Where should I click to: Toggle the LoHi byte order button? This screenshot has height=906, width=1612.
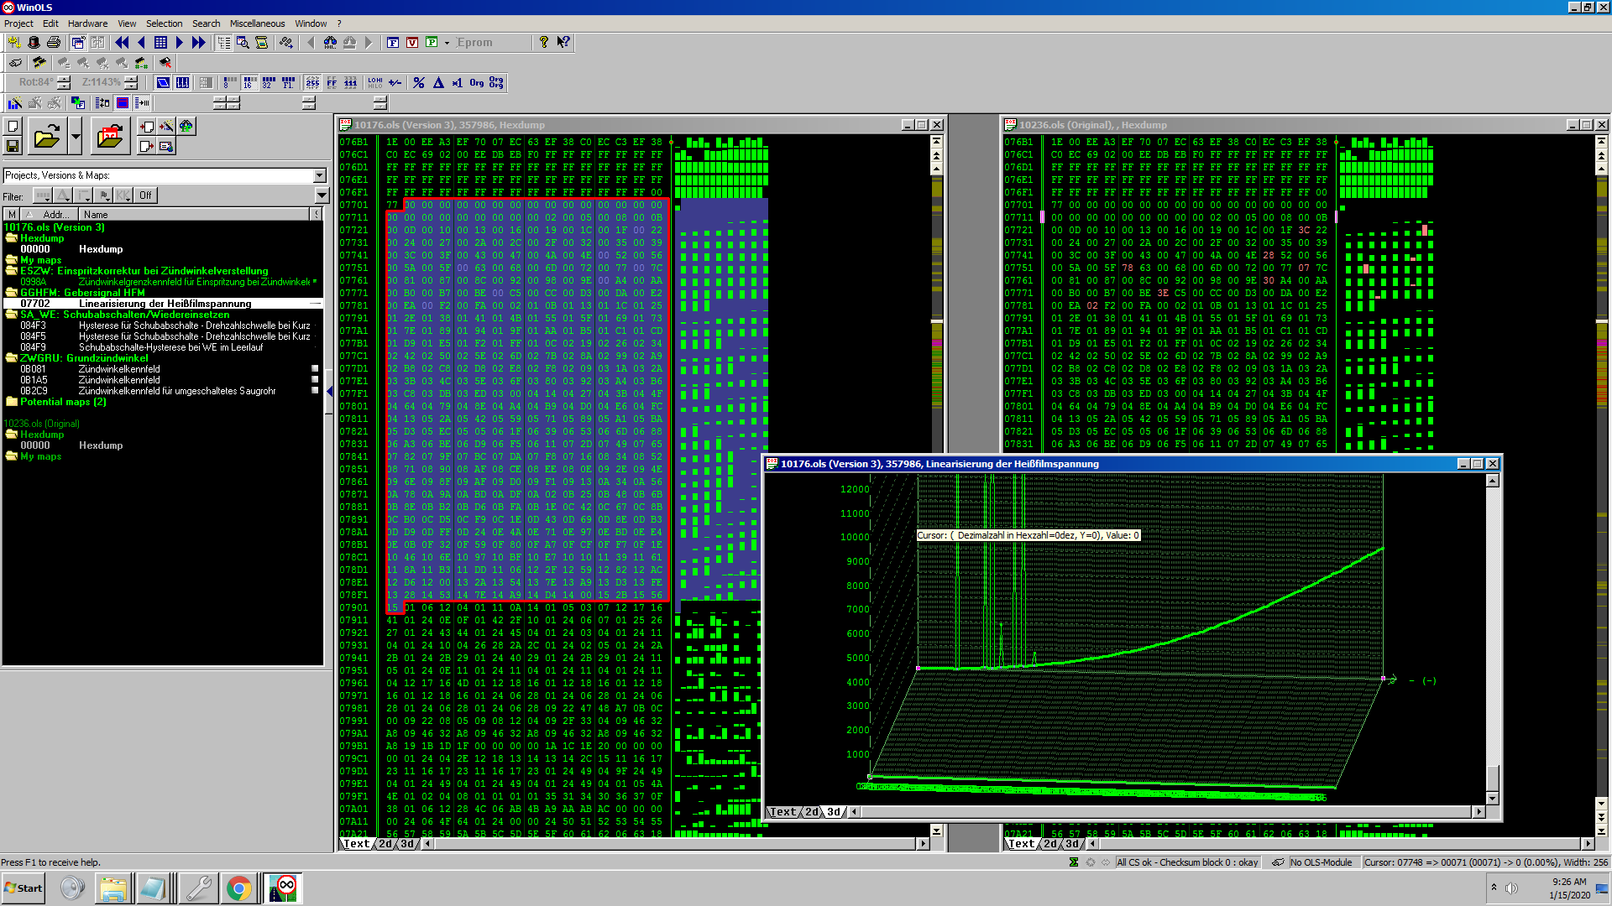pyautogui.click(x=375, y=82)
